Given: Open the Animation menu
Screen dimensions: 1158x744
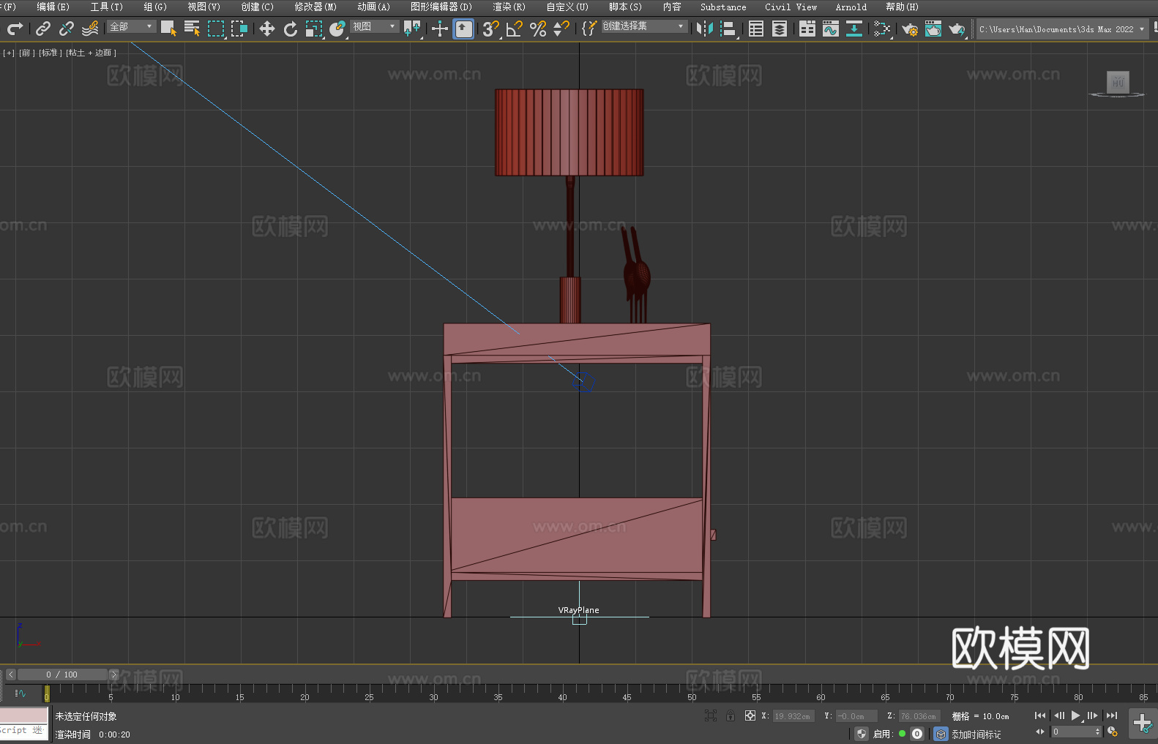Looking at the screenshot, I should (x=373, y=7).
